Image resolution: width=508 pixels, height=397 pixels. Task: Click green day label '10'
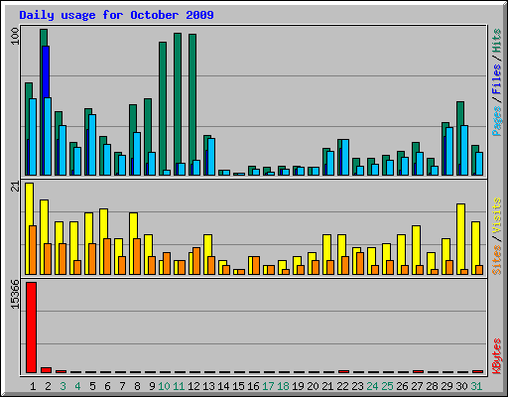coord(164,386)
